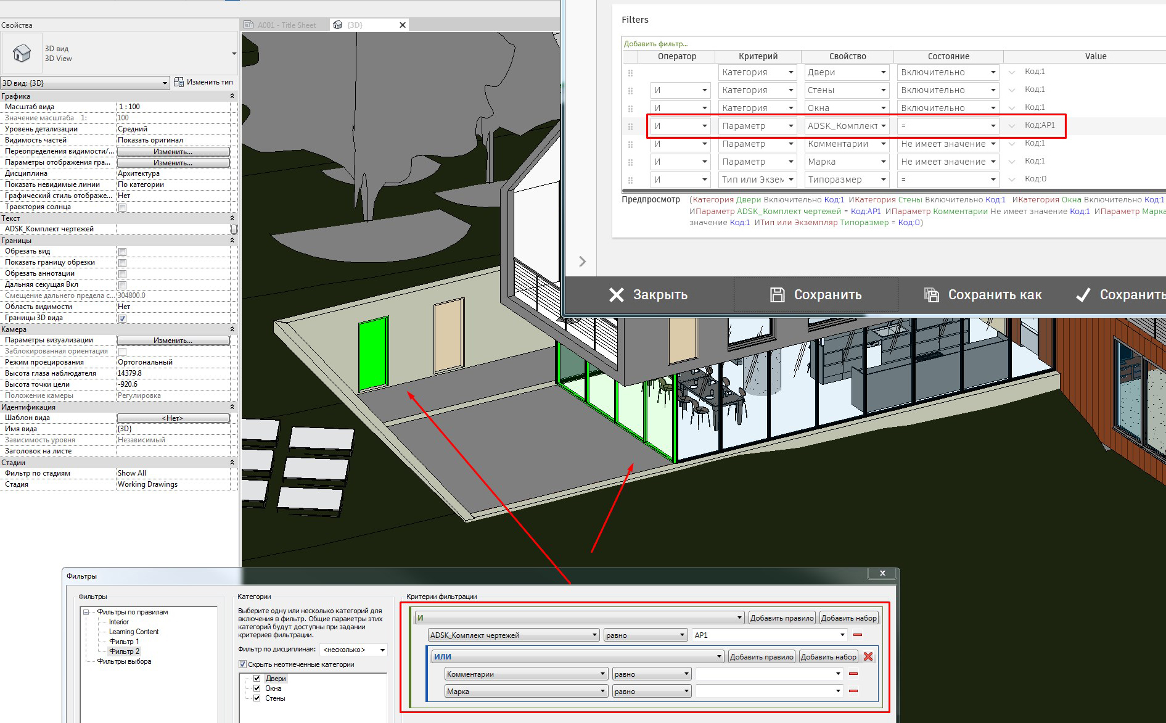Click the X icon next to Закрыть
Screen dimensions: 1166x723
(x=615, y=295)
